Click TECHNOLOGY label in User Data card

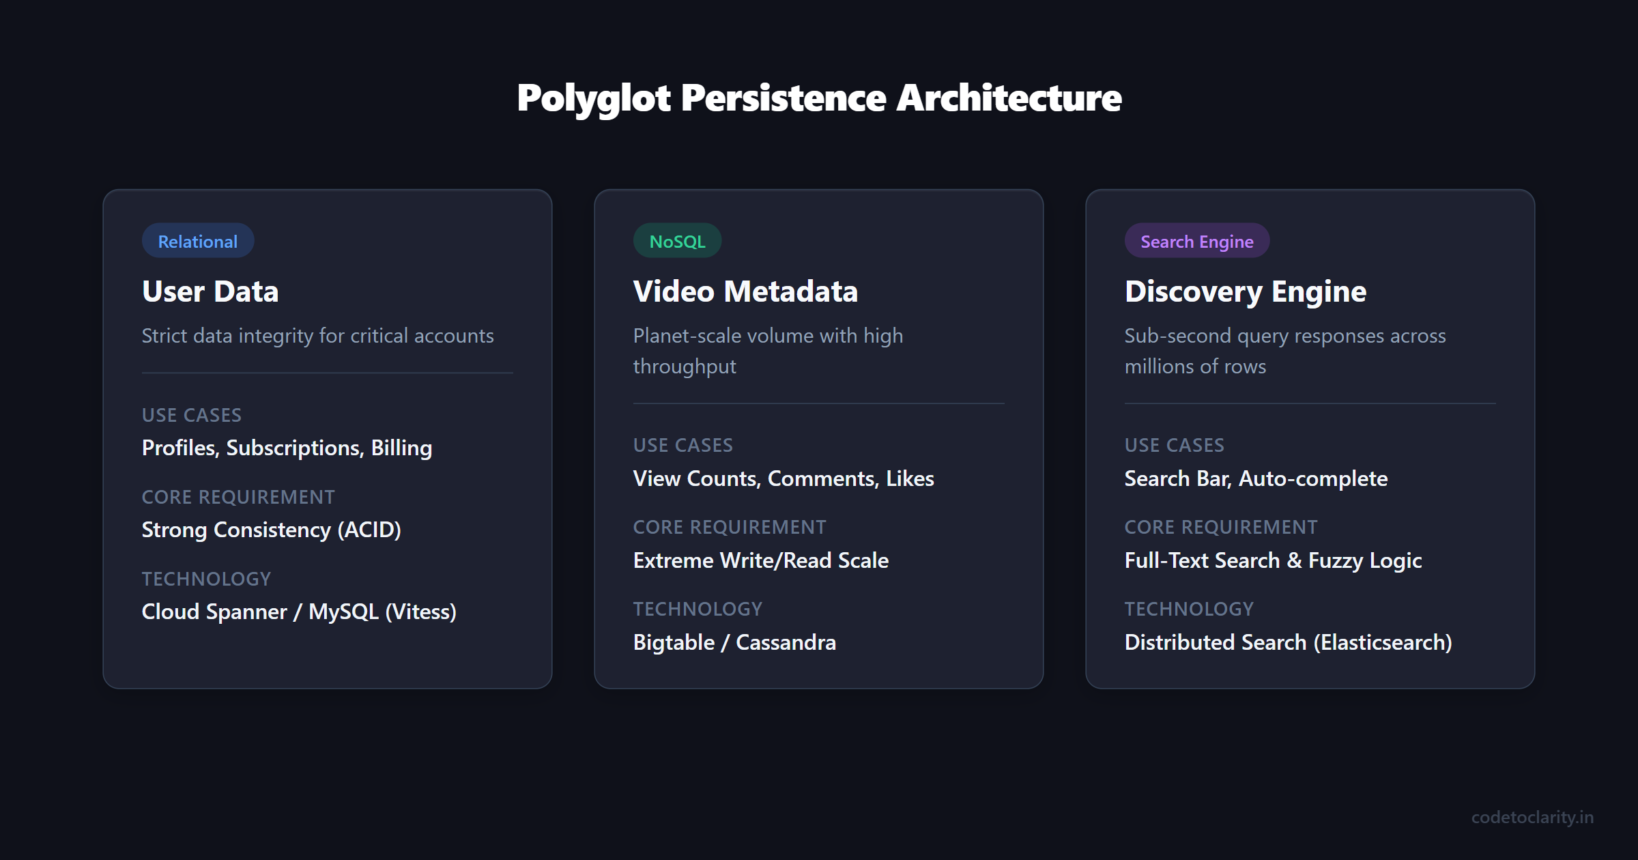(206, 579)
